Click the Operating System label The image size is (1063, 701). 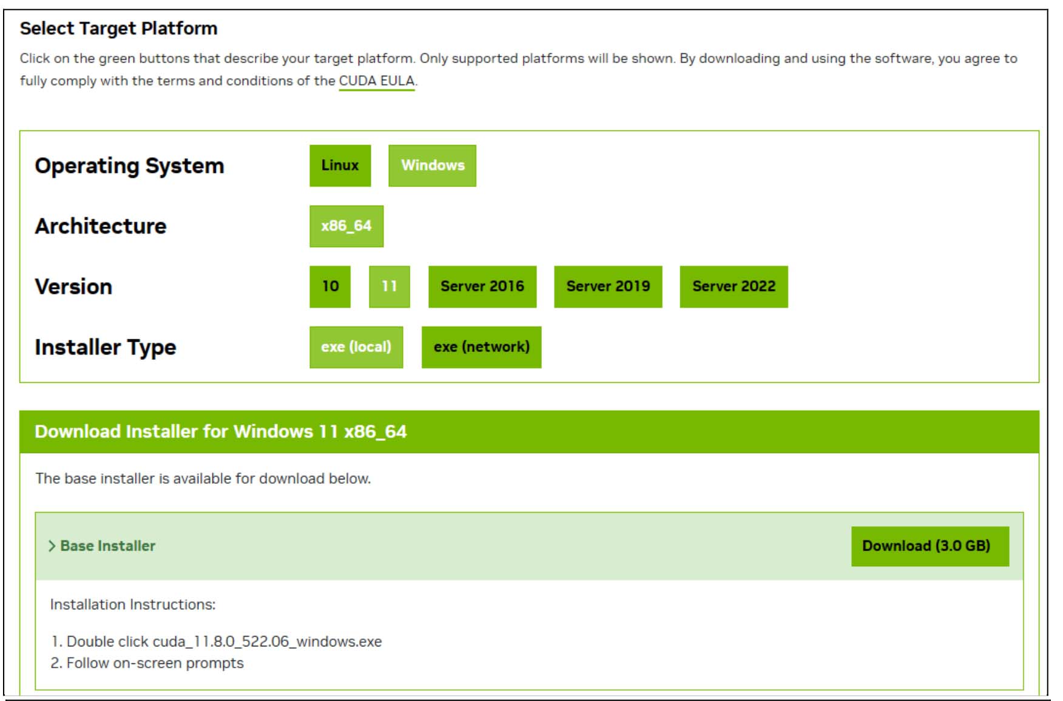coord(129,166)
